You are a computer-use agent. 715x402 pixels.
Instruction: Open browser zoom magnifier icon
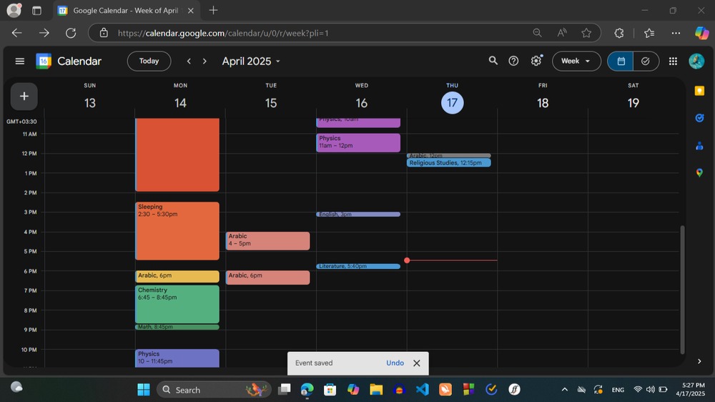click(537, 33)
